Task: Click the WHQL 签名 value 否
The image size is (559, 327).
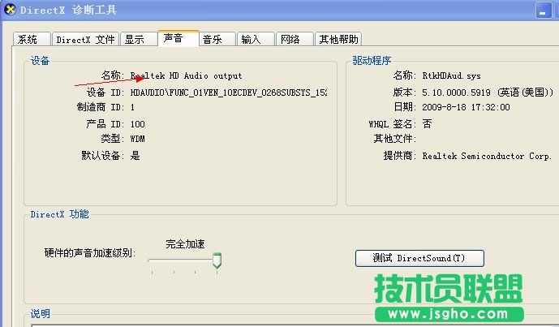Action: pyautogui.click(x=427, y=123)
